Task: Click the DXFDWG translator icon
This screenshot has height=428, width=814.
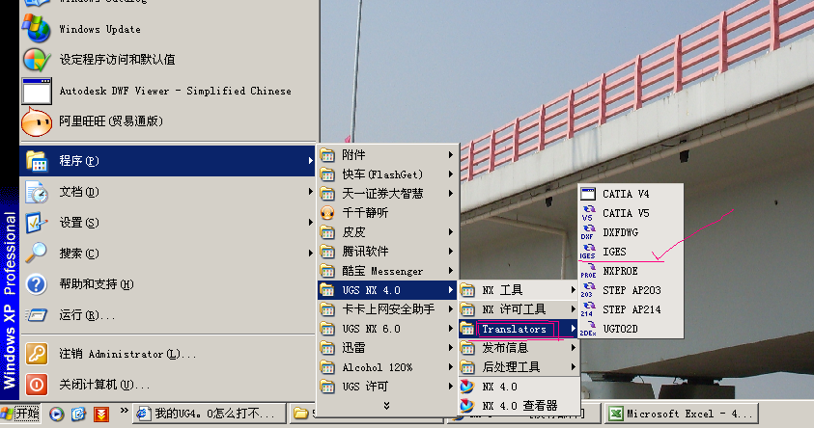Action: 588,232
